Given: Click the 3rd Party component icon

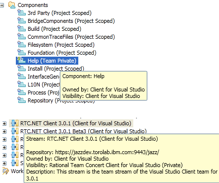Looking at the screenshot, I should [21, 12].
